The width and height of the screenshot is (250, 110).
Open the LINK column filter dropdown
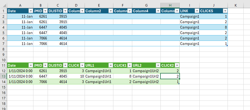point(197,11)
